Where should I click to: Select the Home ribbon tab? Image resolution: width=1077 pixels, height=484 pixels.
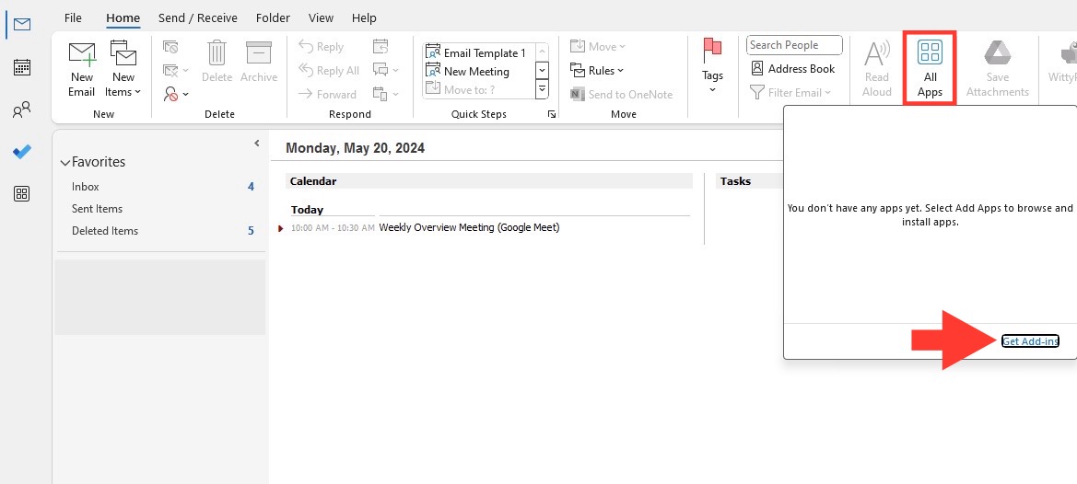123,18
